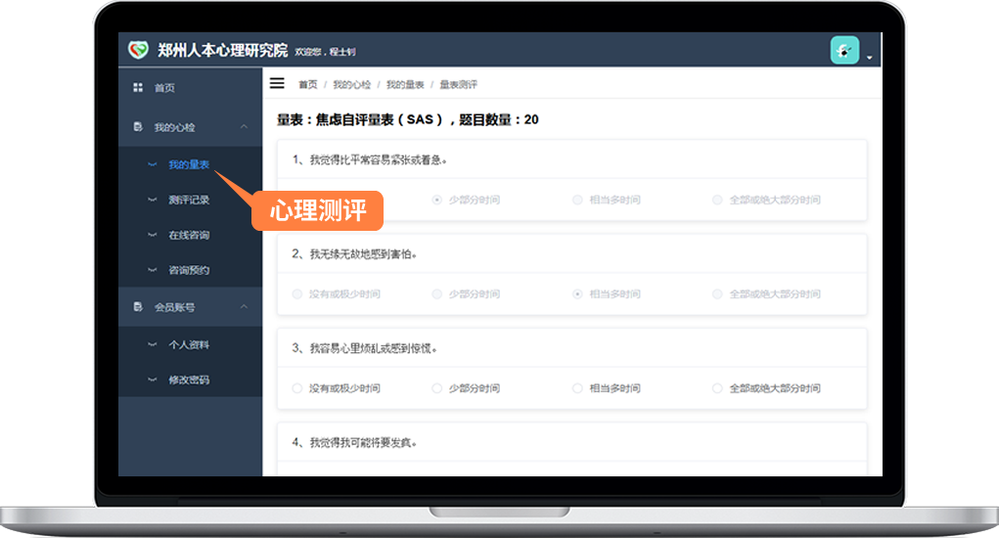Go to 在线咨询 in the sidebar
This screenshot has width=999, height=538.
click(189, 235)
